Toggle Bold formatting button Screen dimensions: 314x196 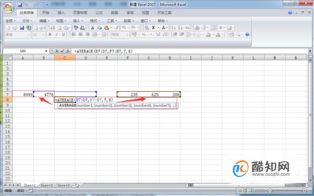50,34
